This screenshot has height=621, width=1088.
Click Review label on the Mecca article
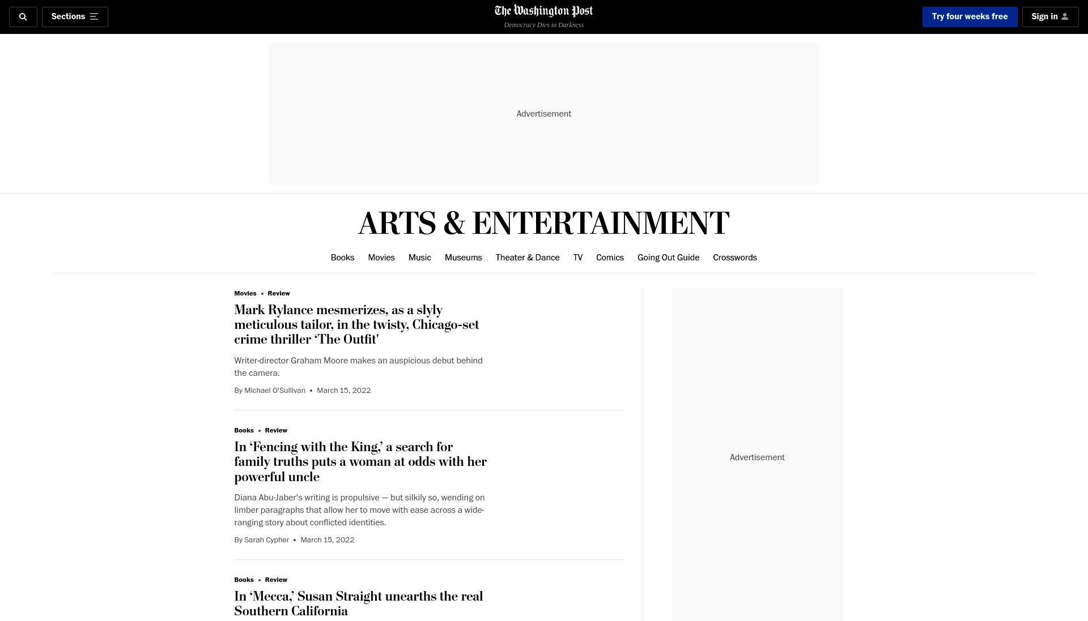[x=276, y=580]
